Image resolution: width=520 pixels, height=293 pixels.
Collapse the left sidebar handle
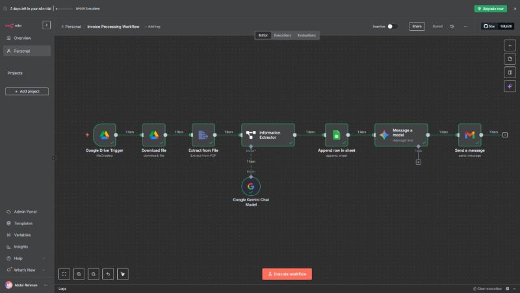[54, 158]
